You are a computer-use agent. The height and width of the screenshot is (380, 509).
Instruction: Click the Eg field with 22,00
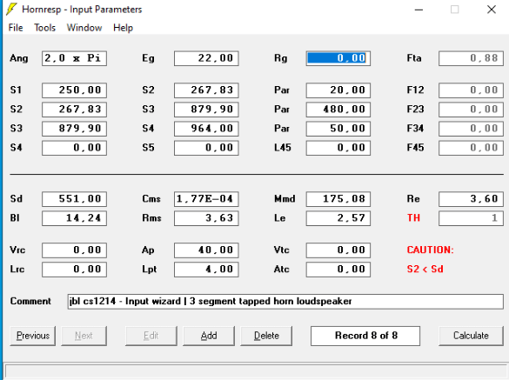click(x=206, y=58)
